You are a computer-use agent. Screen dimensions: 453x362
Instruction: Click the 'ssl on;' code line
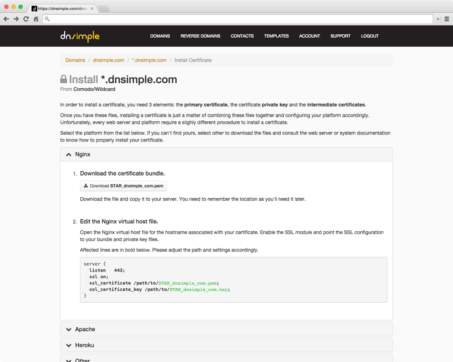tap(98, 277)
